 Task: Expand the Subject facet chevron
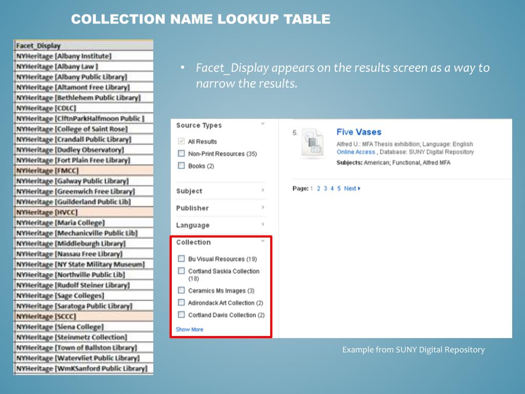[263, 190]
